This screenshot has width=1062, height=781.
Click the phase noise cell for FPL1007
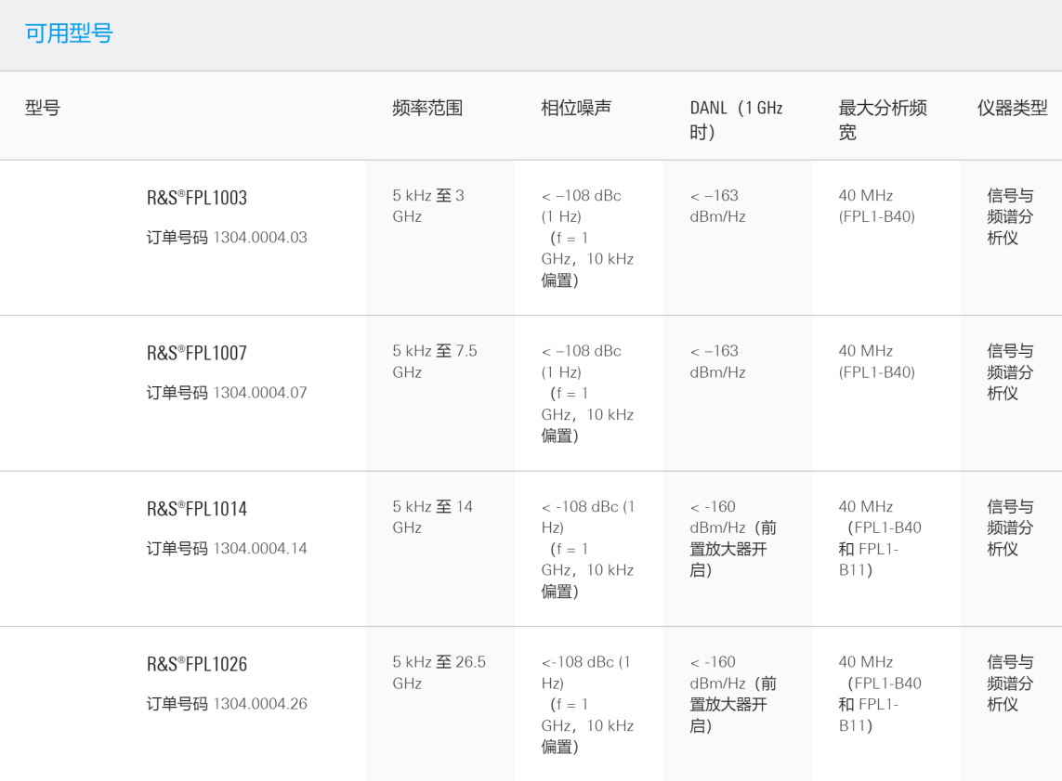click(x=587, y=393)
